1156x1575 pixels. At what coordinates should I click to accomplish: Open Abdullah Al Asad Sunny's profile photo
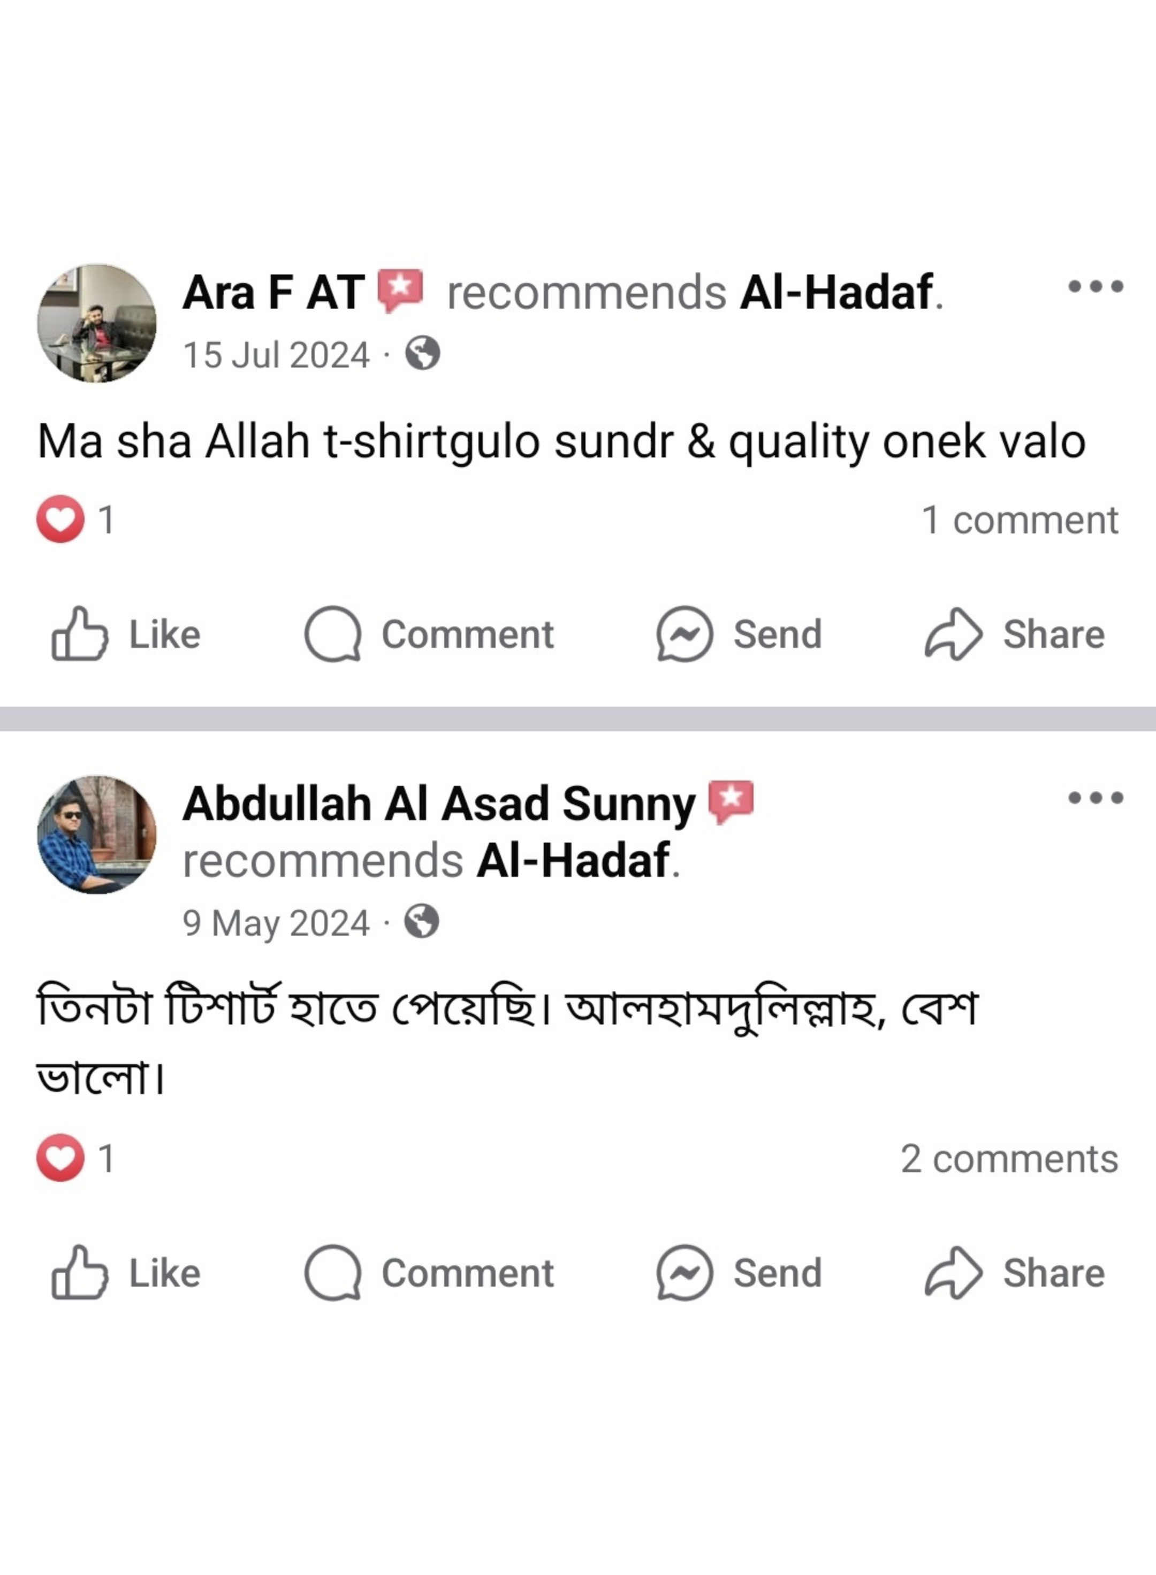(96, 835)
